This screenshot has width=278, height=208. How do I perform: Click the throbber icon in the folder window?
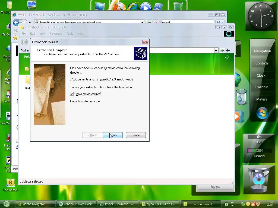(x=229, y=34)
